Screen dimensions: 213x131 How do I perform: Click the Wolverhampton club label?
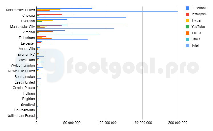click(23, 66)
